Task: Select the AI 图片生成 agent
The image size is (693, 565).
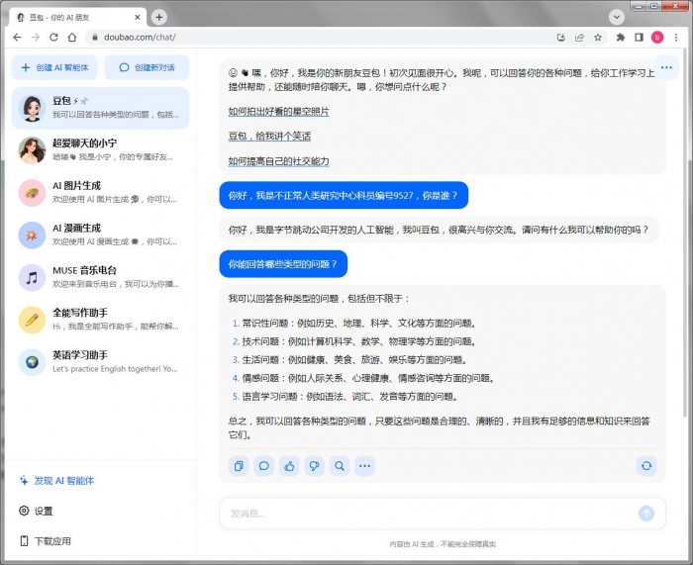Action: pos(100,193)
